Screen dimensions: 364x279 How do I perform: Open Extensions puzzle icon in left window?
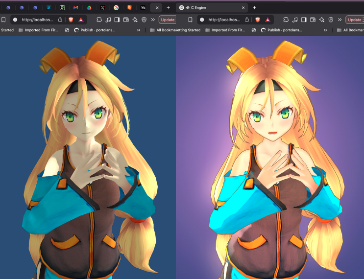click(x=99, y=20)
